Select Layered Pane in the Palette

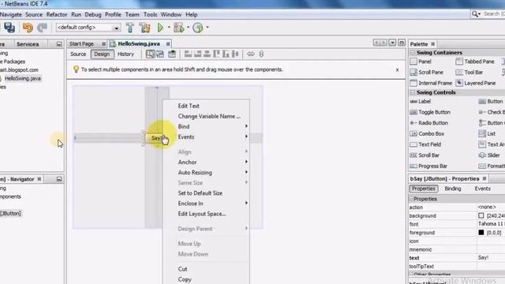[476, 83]
